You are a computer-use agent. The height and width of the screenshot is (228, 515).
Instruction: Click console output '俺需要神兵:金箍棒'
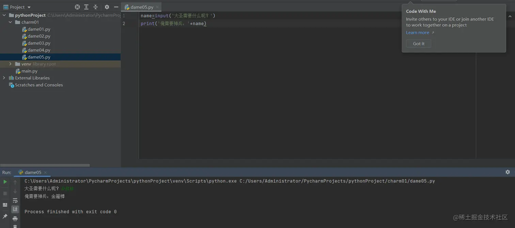pos(45,196)
